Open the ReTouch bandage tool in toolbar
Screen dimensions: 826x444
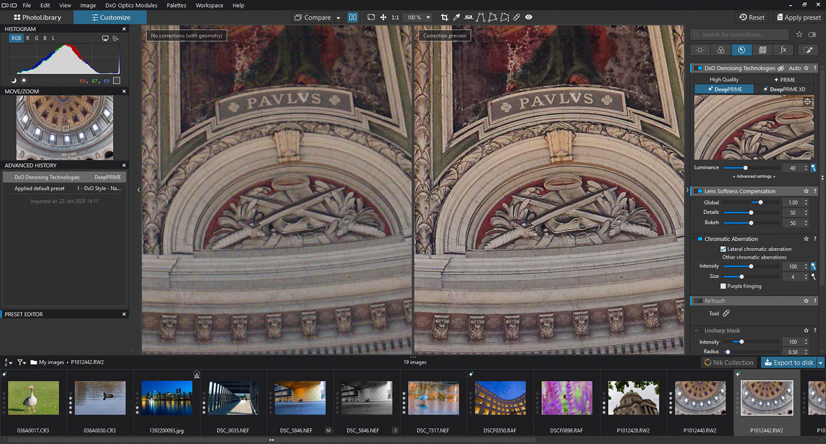[x=517, y=18]
